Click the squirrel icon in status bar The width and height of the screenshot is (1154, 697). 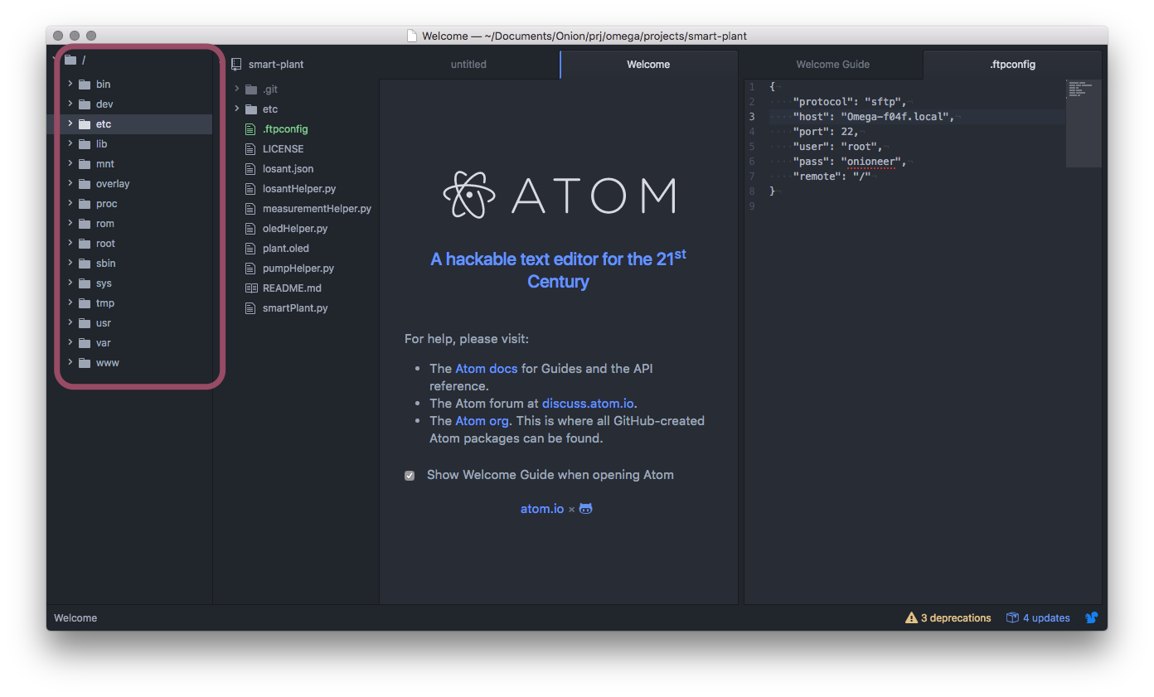point(1092,618)
